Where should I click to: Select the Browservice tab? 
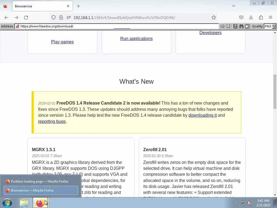click(x=42, y=6)
